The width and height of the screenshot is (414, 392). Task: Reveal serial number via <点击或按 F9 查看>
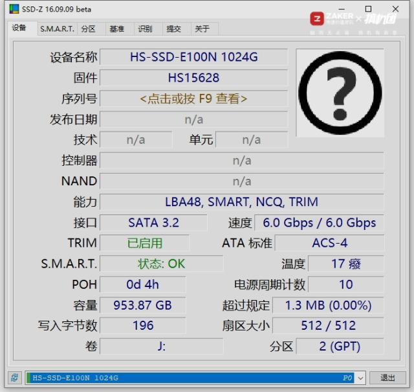[193, 98]
